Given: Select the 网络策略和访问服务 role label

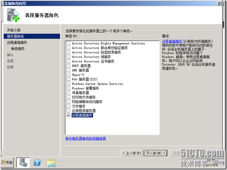Looking at the screenshot, I should pyautogui.click(x=87, y=102).
